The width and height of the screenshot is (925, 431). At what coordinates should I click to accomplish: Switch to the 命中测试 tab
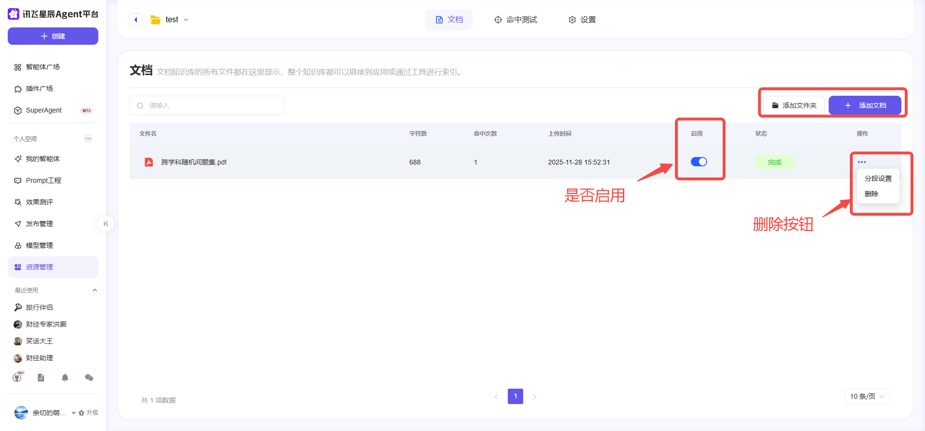point(515,20)
